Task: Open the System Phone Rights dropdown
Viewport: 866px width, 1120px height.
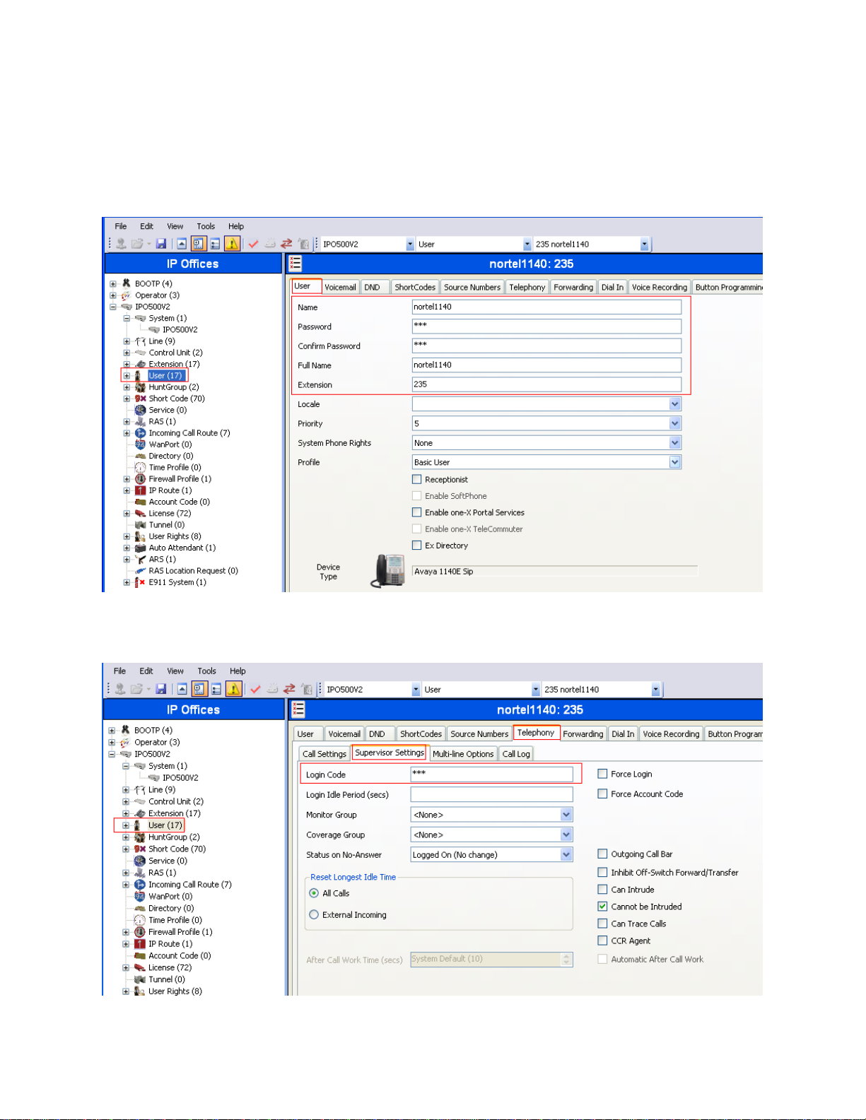Action: (x=675, y=442)
